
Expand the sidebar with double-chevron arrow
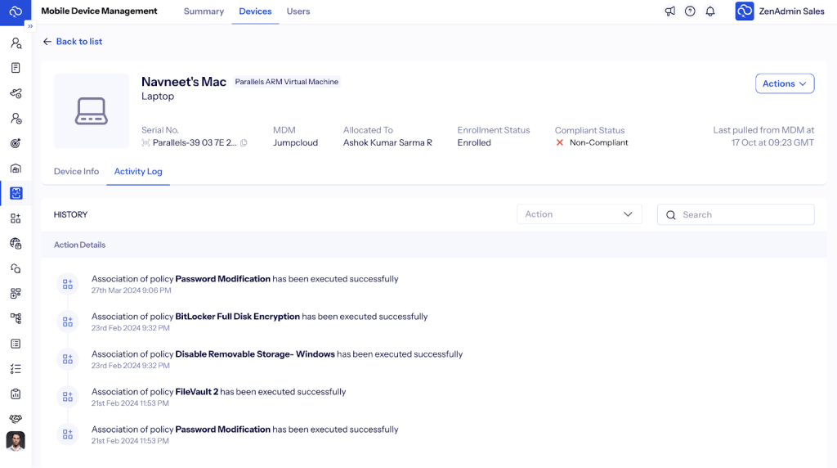30,26
